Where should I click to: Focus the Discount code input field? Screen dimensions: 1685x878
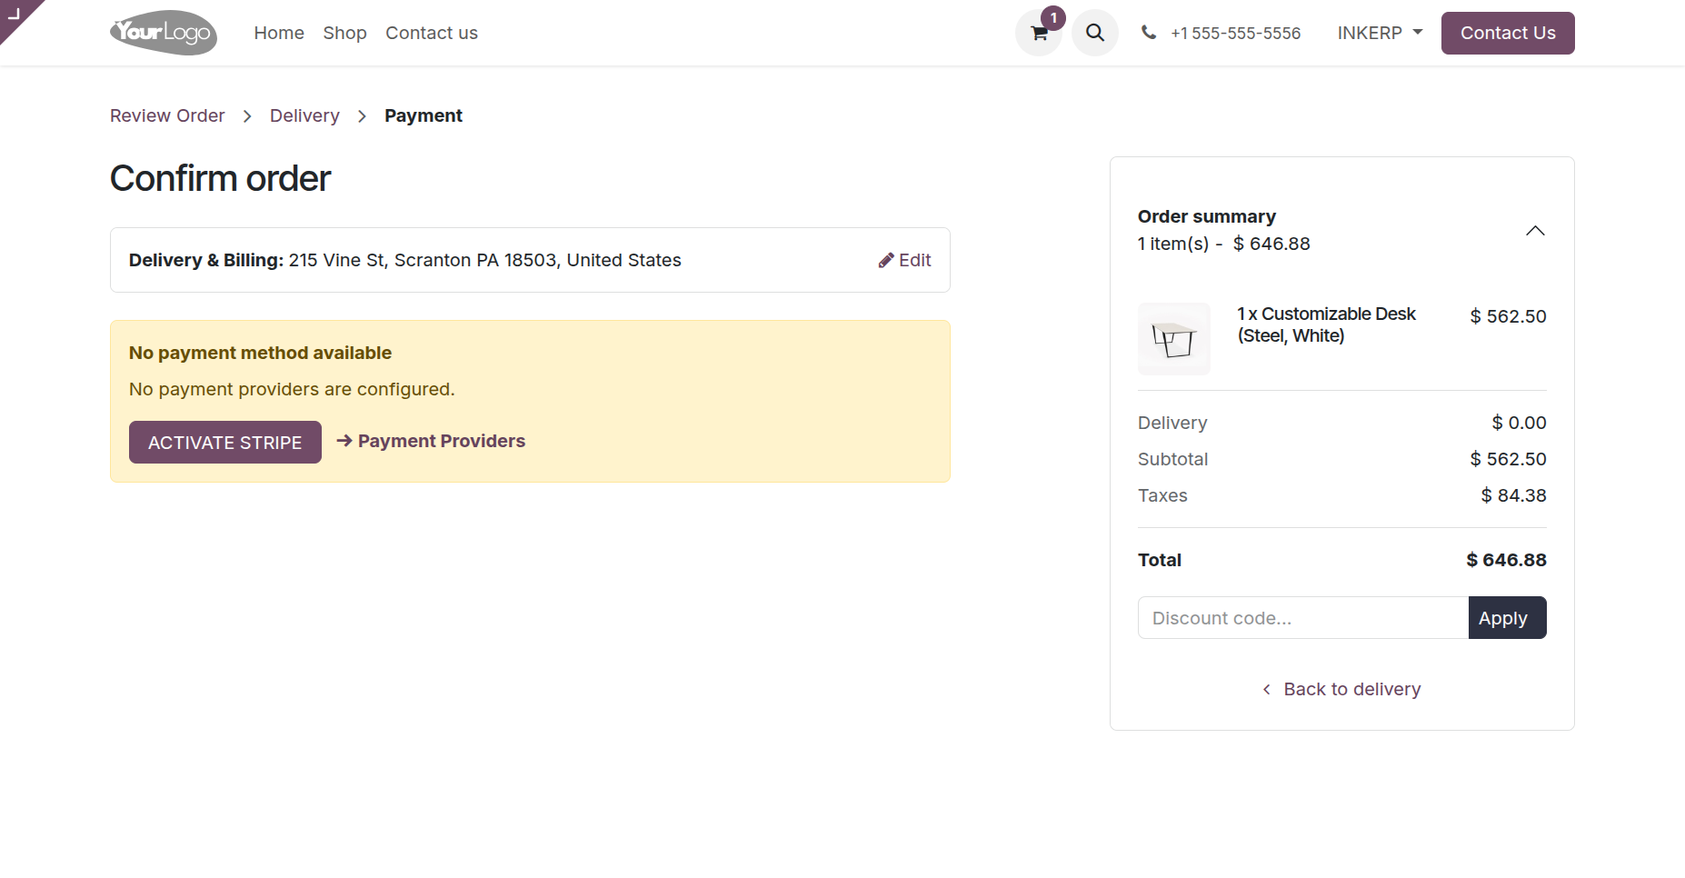point(1303,618)
